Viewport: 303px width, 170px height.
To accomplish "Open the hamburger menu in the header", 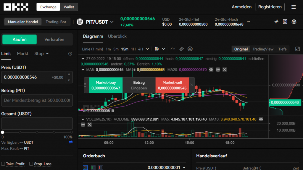I will 293,7.
